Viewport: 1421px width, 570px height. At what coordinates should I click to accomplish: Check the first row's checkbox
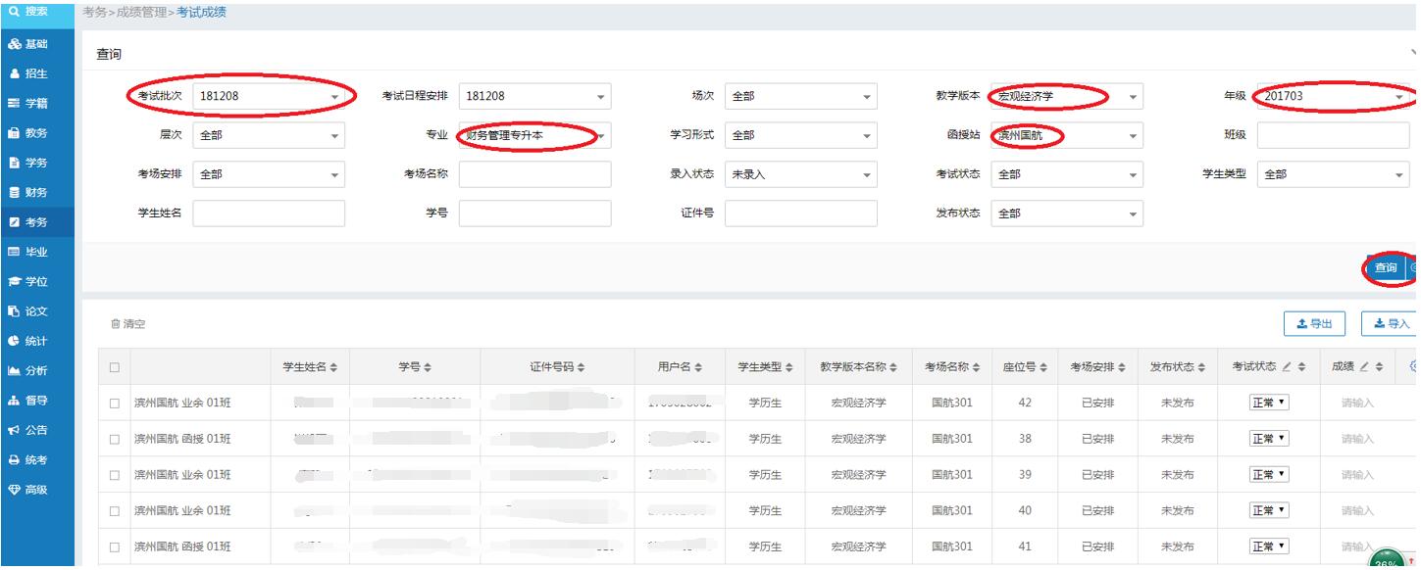115,403
